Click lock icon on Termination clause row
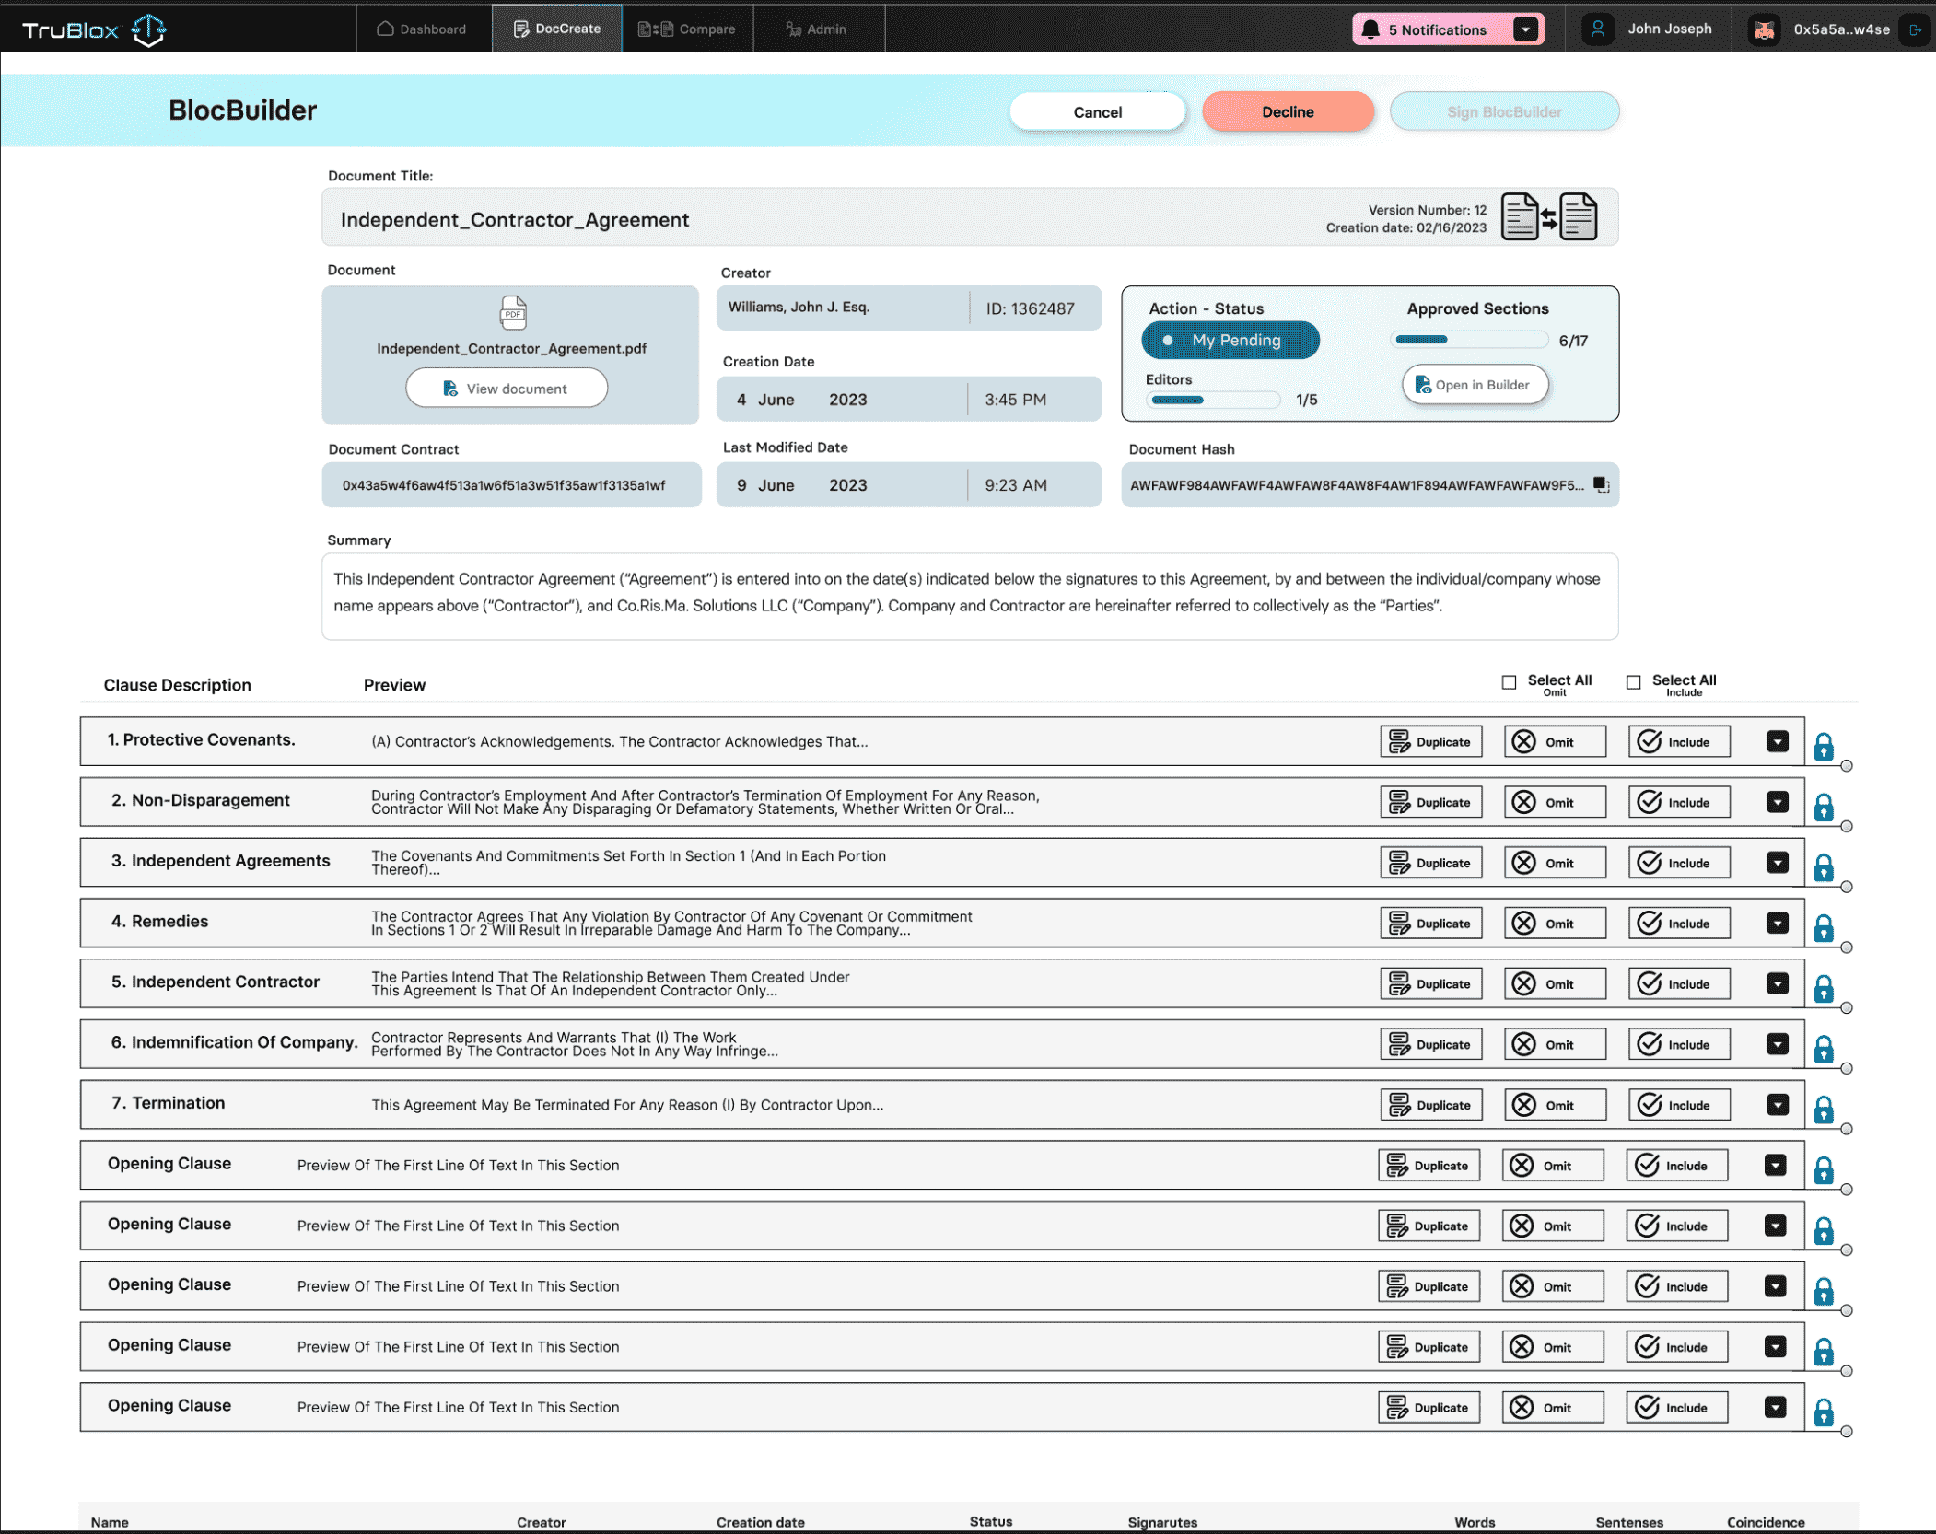Image resolution: width=1936 pixels, height=1534 pixels. point(1823,1109)
